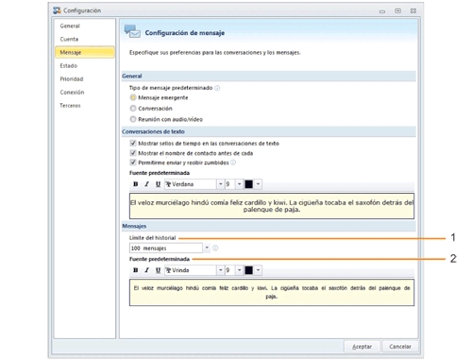Toggle italic in conversation default font toolbar

pos(146,184)
